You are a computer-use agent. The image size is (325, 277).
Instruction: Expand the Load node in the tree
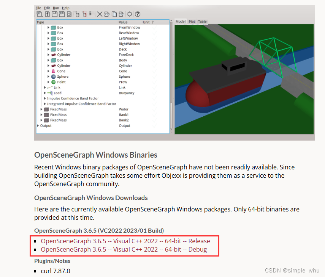[44, 93]
